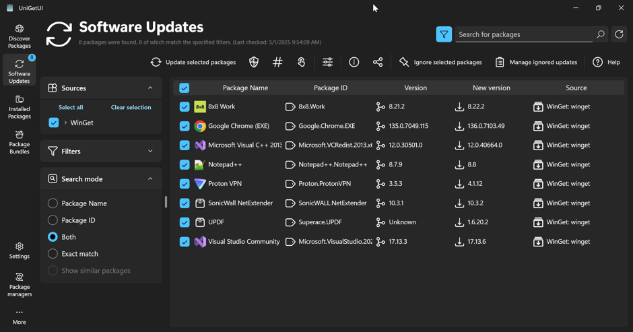Screen dimensions: 633x332
Task: Sort by Version column header
Action: pyautogui.click(x=415, y=88)
